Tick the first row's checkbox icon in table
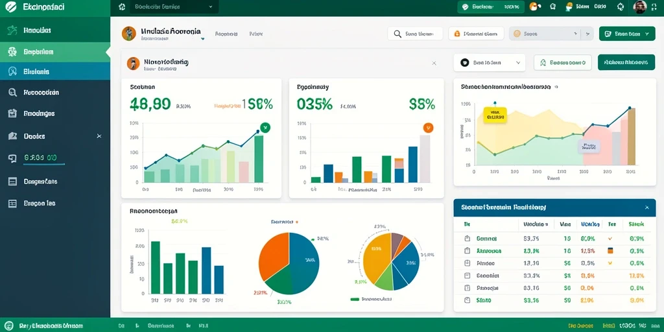The height and width of the screenshot is (332, 664). pyautogui.click(x=467, y=239)
